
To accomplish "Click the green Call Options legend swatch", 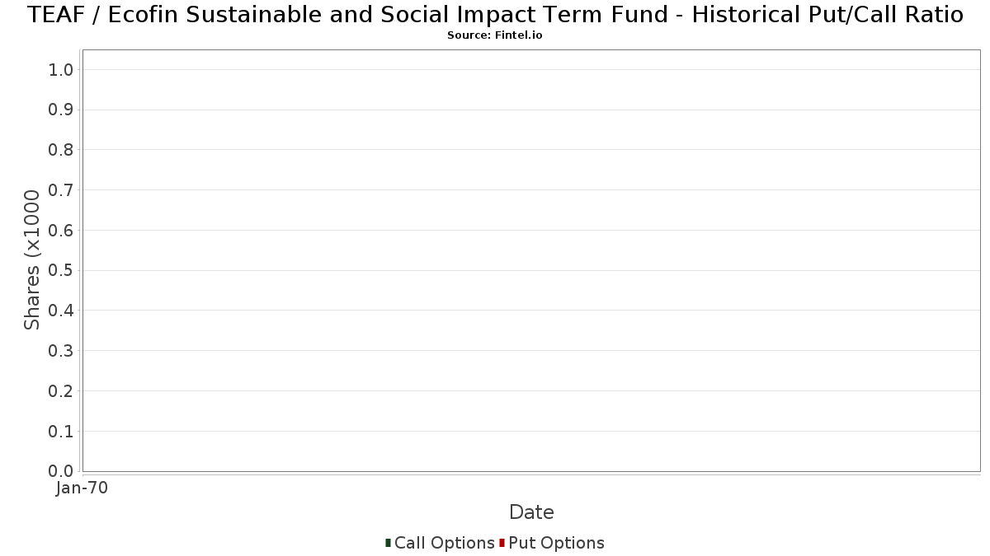I will point(388,543).
